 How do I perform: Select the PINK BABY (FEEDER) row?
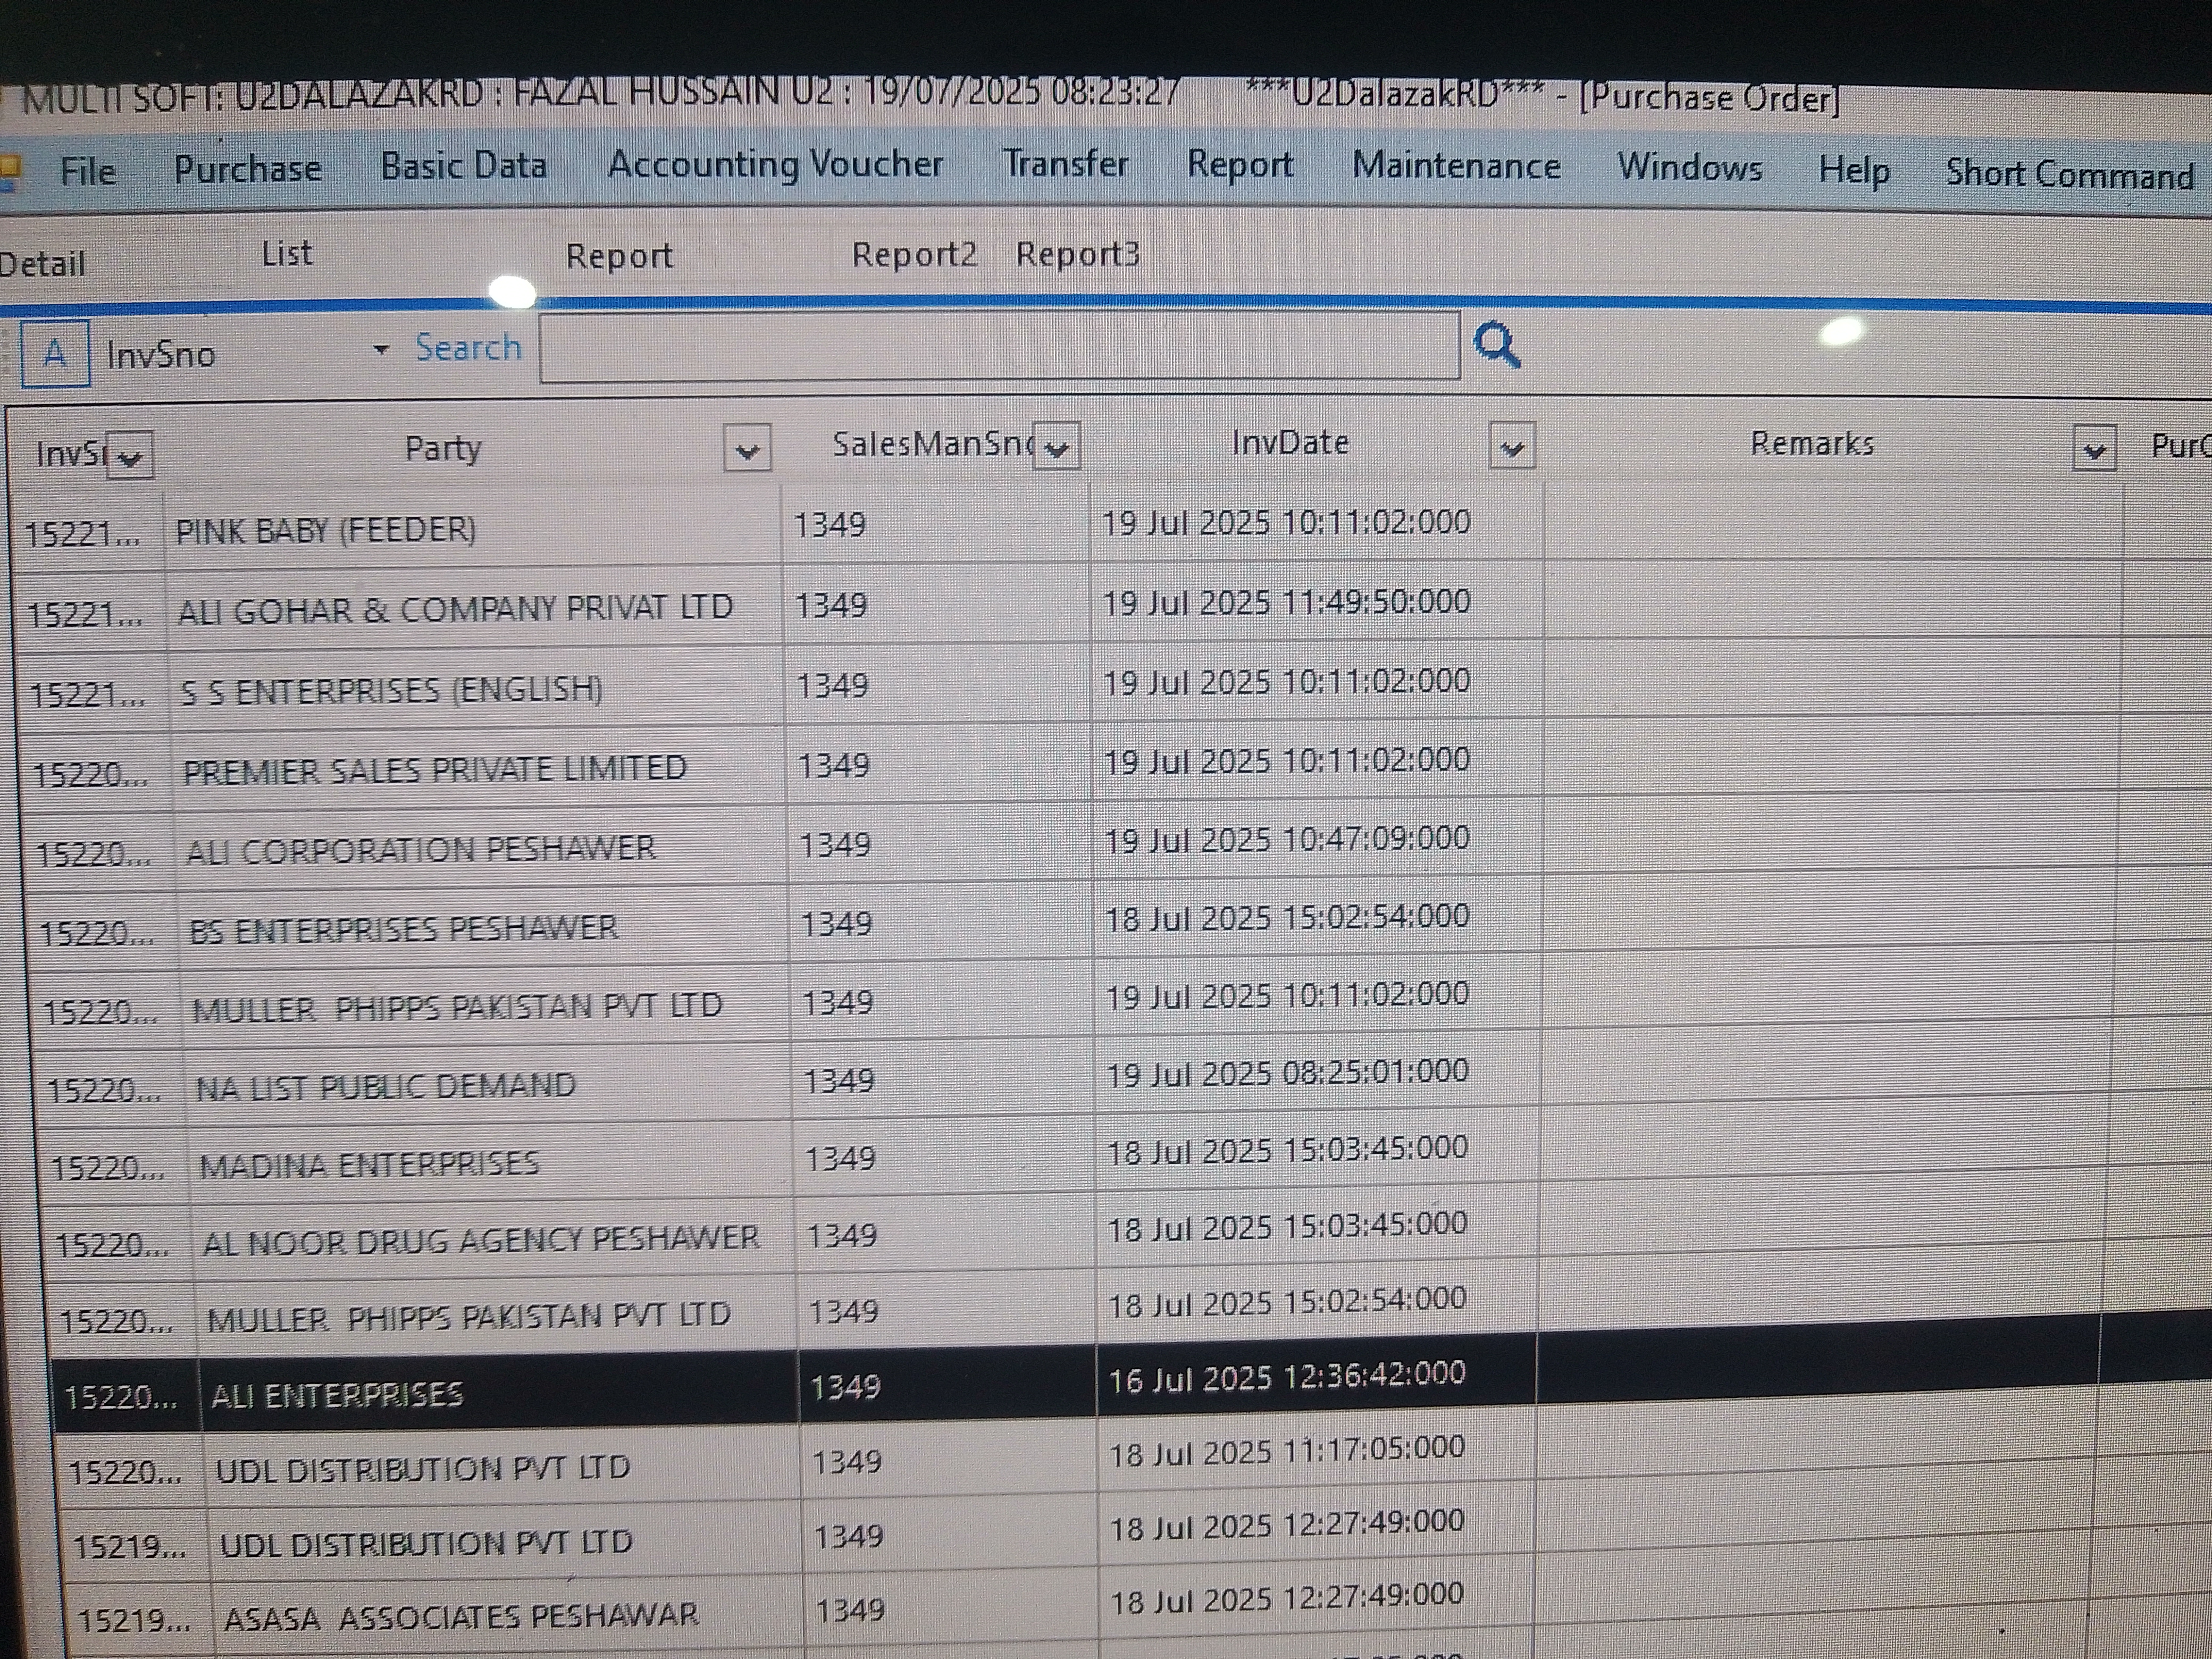(x=326, y=529)
